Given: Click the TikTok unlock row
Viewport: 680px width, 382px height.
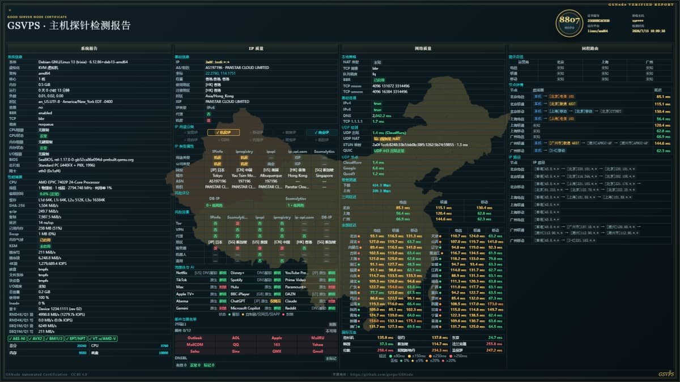Looking at the screenshot, I should pos(201,280).
